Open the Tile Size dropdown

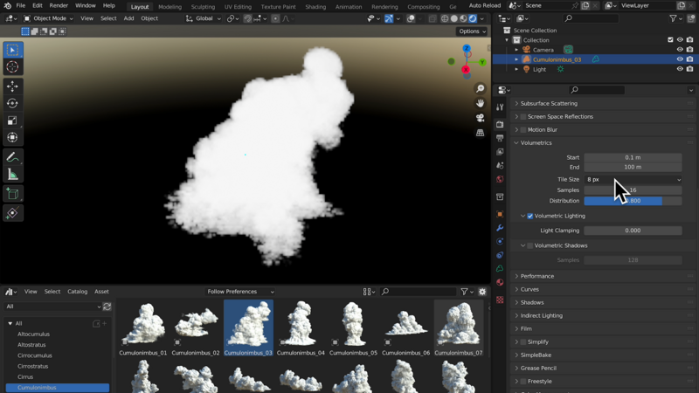633,180
